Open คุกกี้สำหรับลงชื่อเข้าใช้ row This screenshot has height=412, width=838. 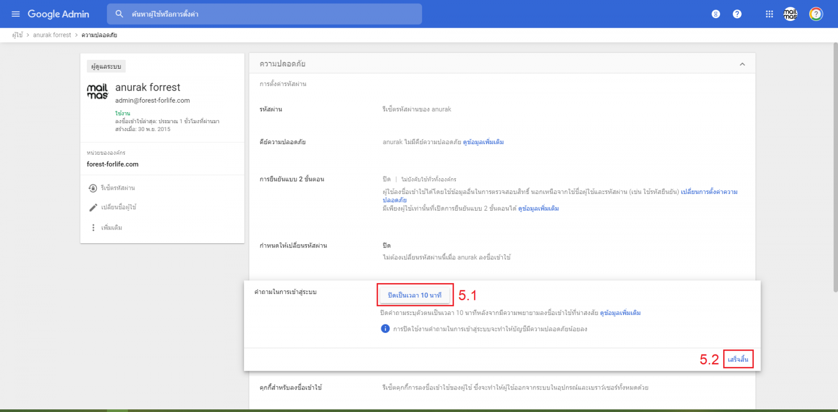[502, 388]
